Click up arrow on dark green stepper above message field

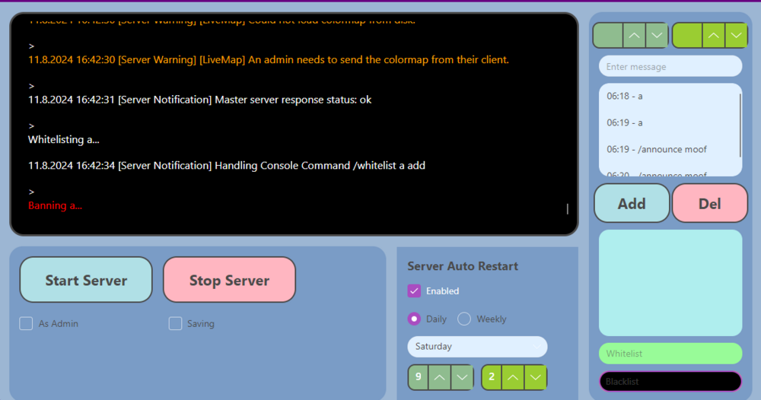(x=634, y=35)
